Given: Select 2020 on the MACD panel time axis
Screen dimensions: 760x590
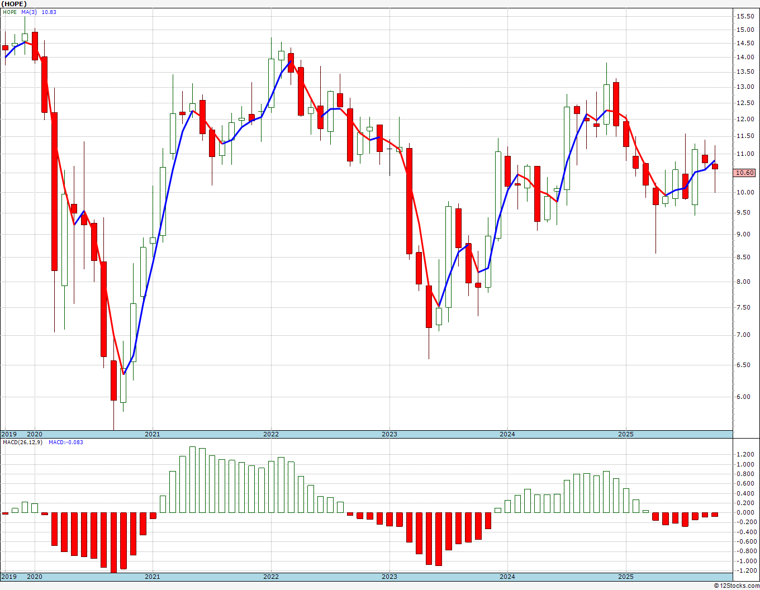Looking at the screenshot, I should click(35, 577).
